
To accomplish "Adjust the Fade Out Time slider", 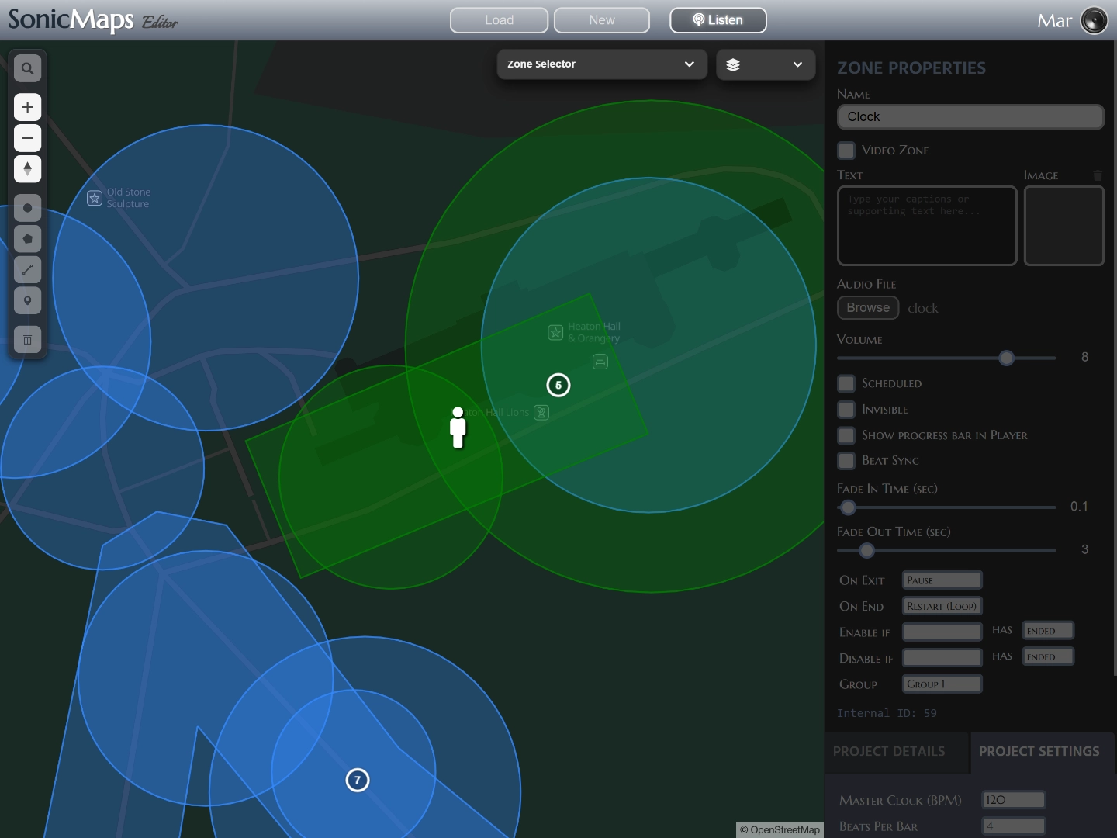I will pyautogui.click(x=867, y=550).
